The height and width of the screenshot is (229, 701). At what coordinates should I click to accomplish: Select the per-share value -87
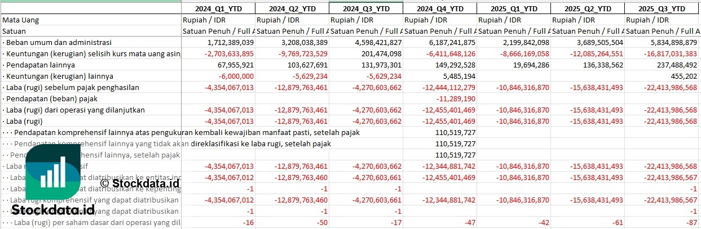point(691,223)
